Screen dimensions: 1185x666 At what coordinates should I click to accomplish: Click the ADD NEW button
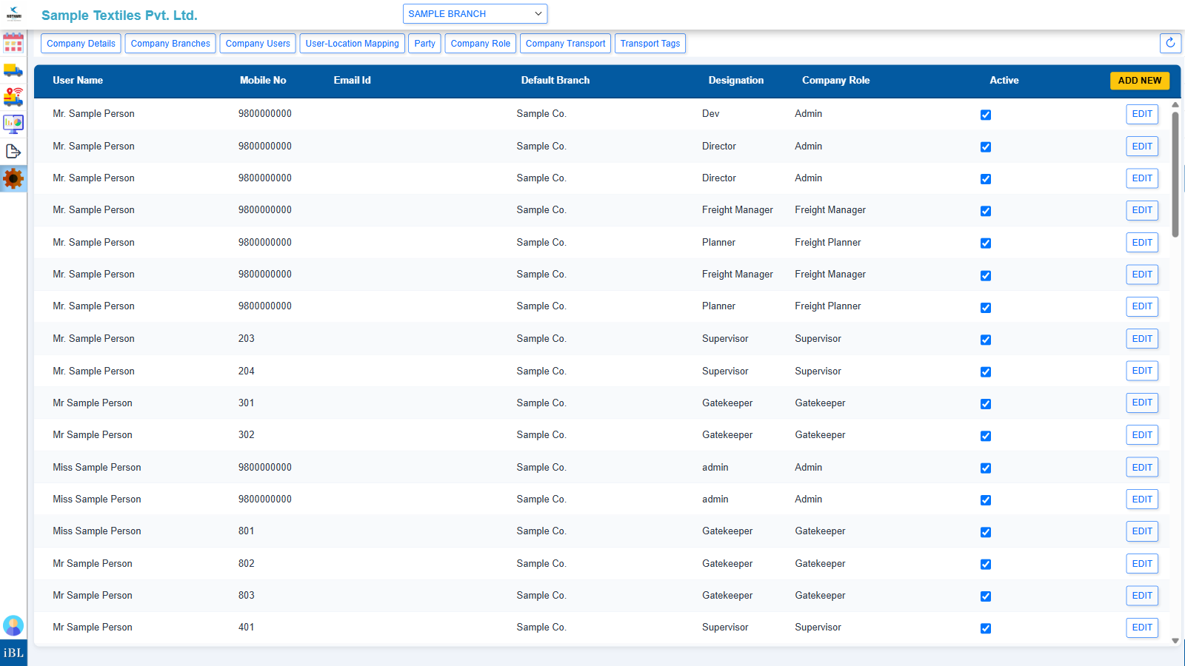[1140, 81]
